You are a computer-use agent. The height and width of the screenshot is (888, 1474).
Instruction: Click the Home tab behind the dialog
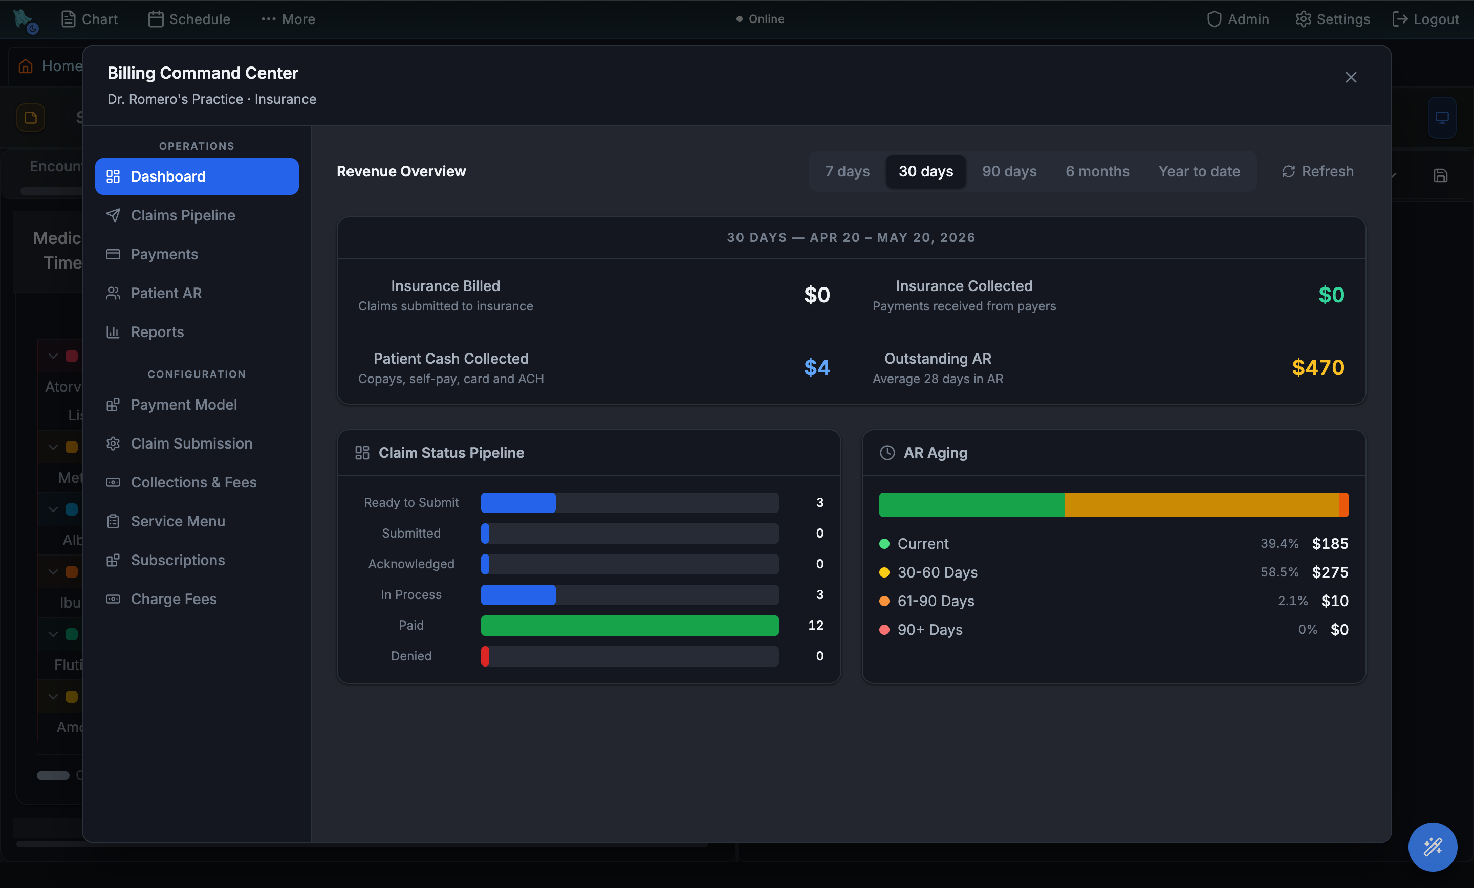tap(50, 66)
